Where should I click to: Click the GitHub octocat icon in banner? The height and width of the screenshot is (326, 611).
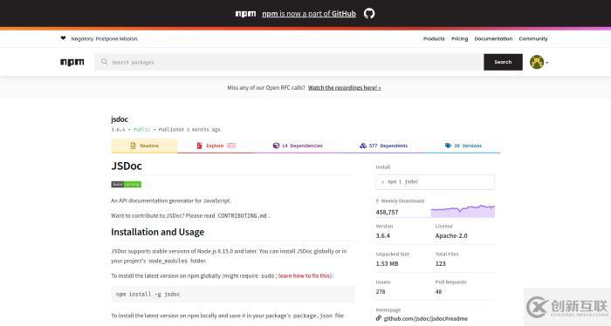coord(369,14)
